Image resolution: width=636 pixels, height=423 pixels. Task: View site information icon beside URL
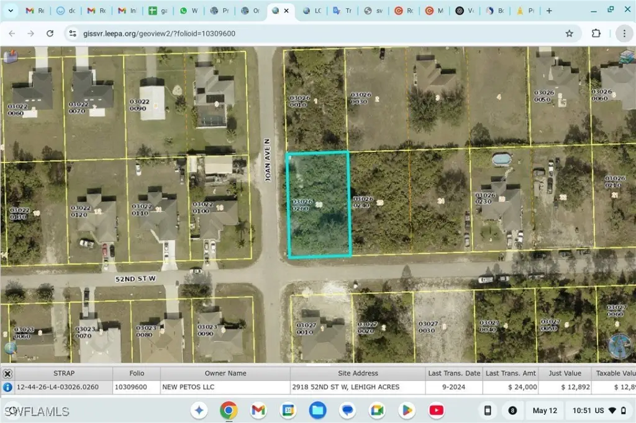point(73,33)
